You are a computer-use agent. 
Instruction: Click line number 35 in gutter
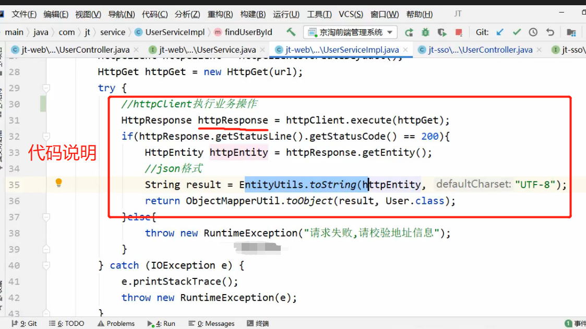(x=14, y=185)
